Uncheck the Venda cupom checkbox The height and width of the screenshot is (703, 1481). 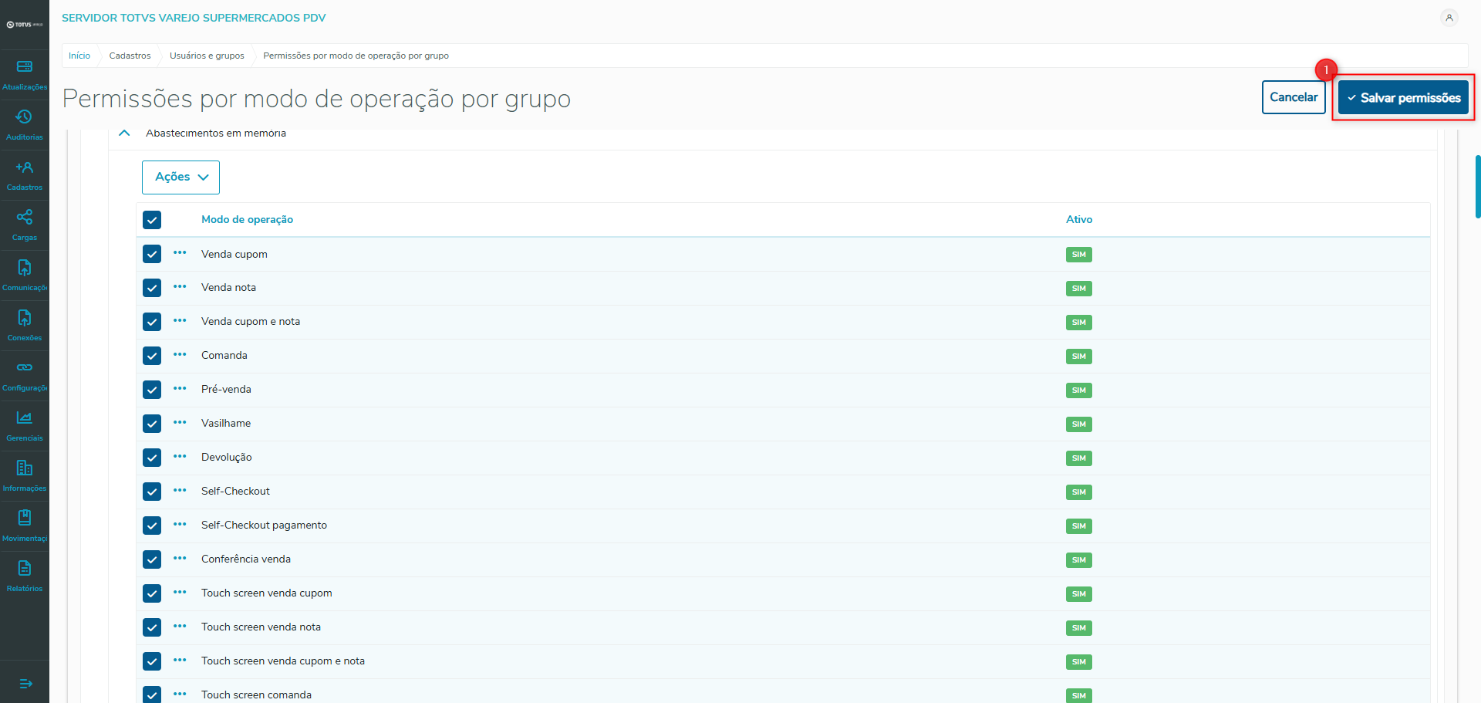click(152, 254)
